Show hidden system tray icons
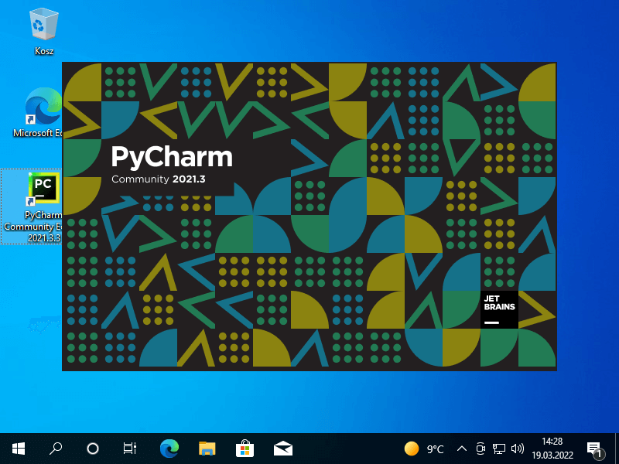The width and height of the screenshot is (619, 464). coord(462,449)
